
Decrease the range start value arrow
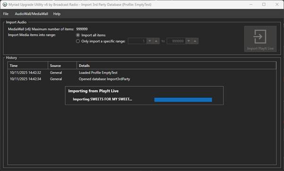[150, 41]
